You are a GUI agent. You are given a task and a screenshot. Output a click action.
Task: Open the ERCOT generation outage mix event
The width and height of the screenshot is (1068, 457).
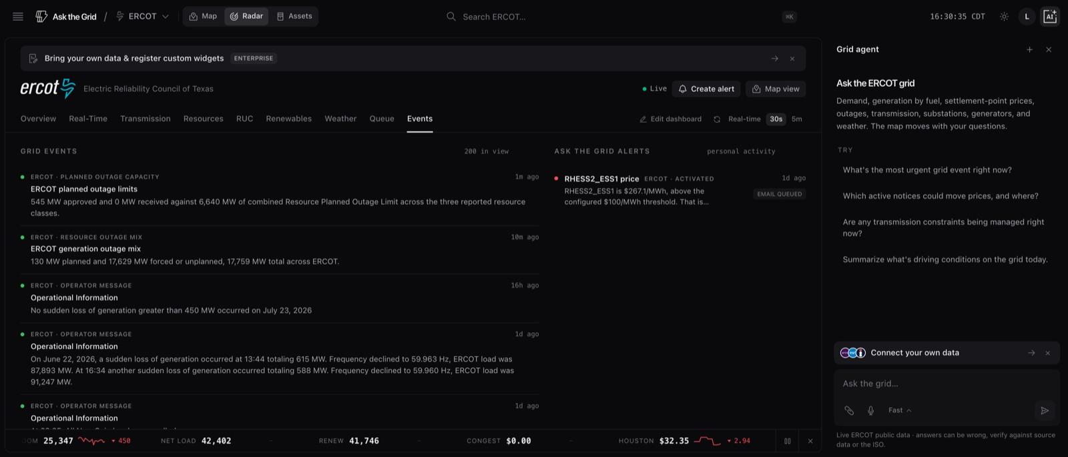point(280,250)
